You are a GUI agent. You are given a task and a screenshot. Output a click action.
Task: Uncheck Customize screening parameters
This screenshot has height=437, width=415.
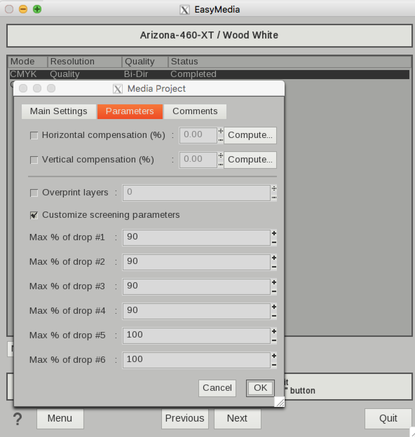click(x=34, y=215)
